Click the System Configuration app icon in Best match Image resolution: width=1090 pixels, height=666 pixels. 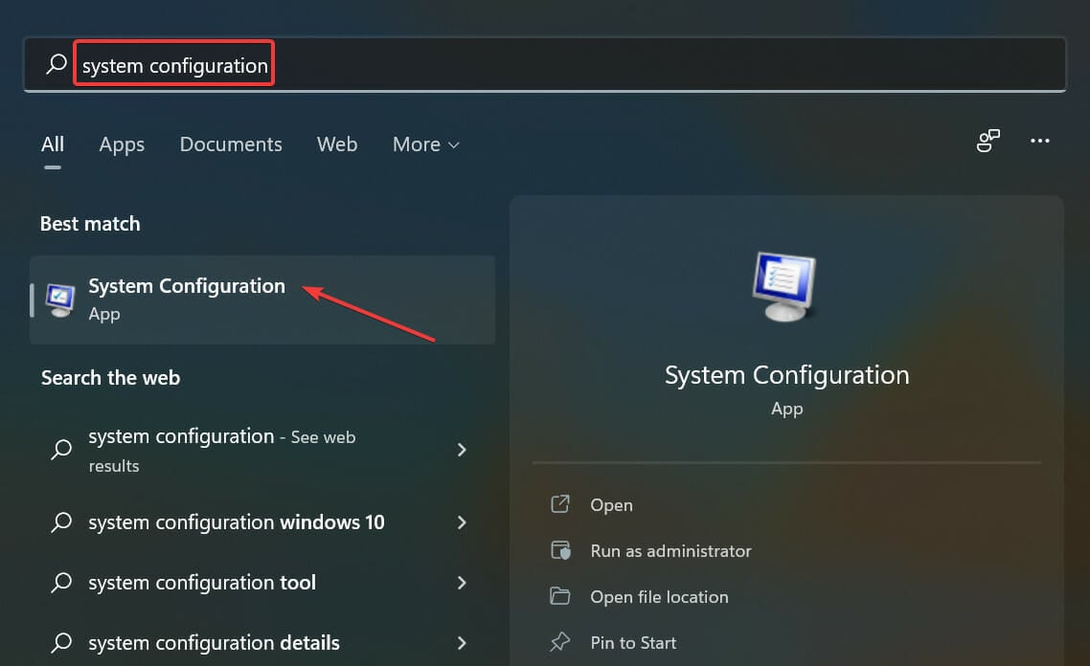pos(60,300)
